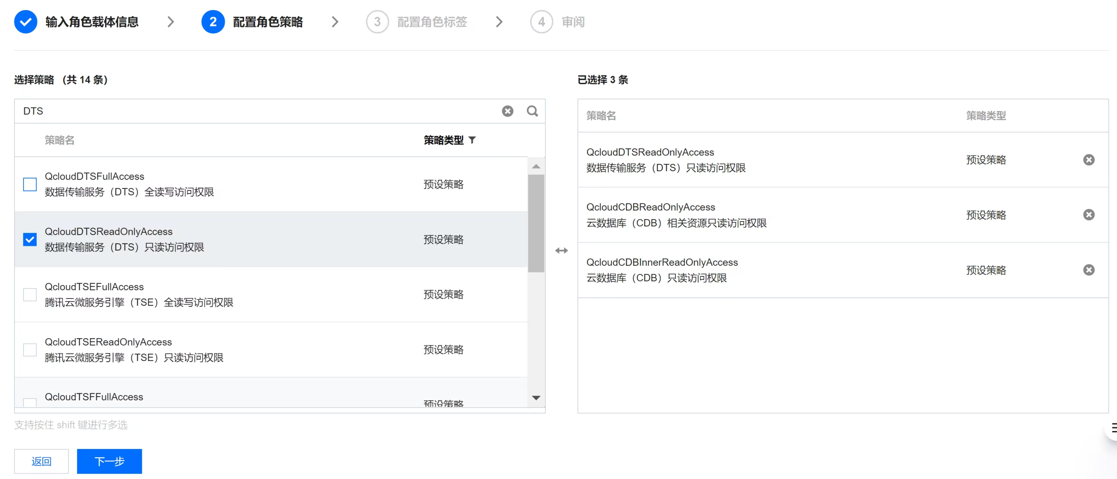Go to step 审阅
Viewport: 1117px width, 479px height.
[572, 22]
